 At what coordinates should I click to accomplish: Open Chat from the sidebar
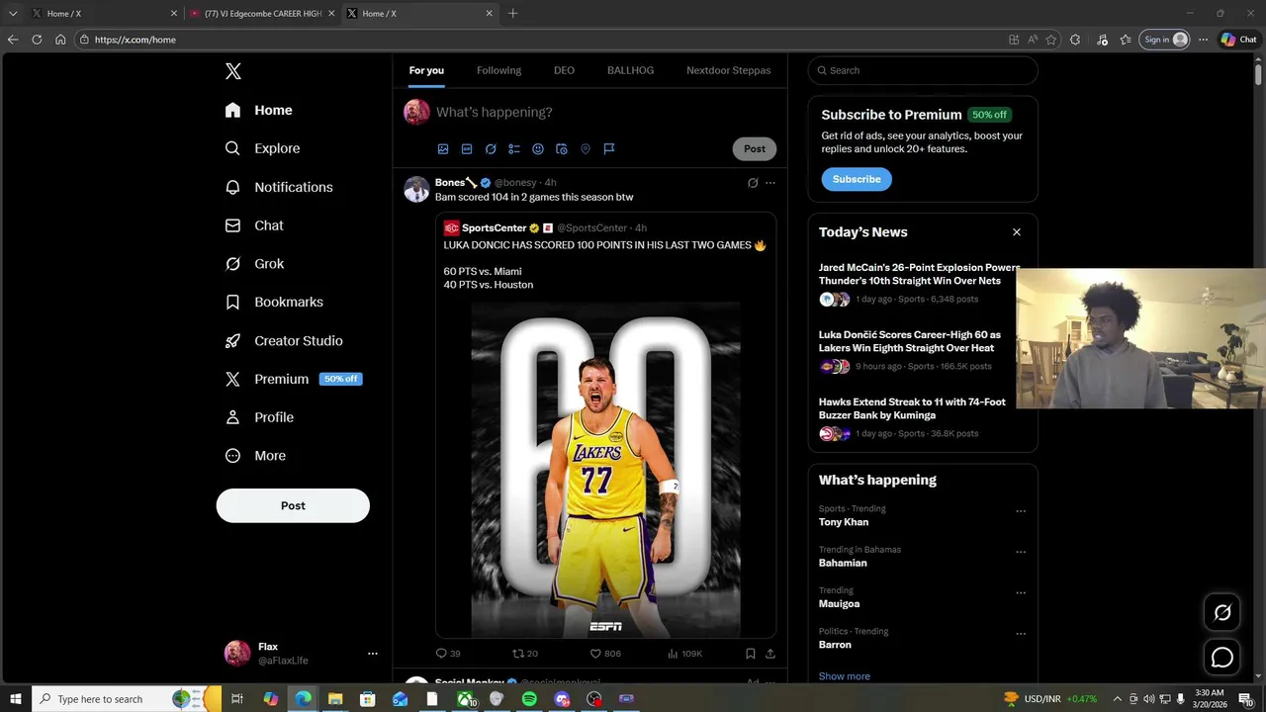[x=254, y=225]
